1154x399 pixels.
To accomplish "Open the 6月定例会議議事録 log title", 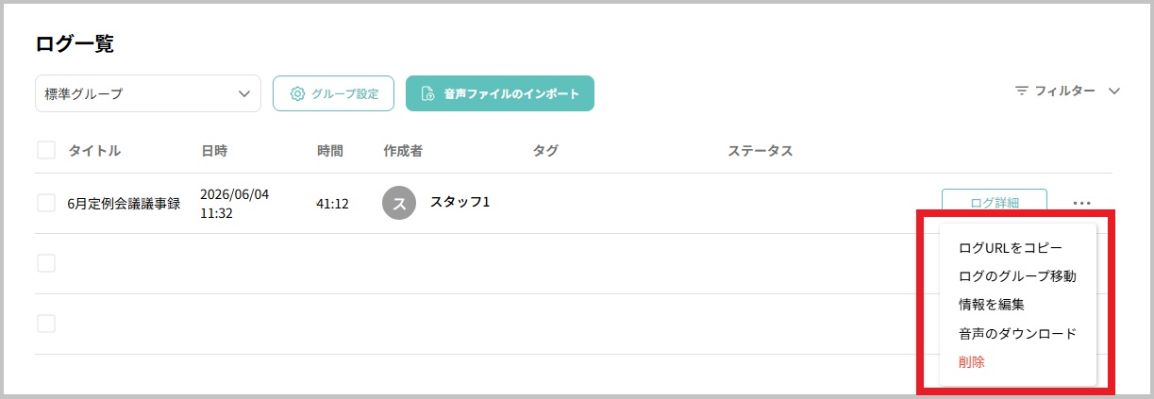I will 124,203.
